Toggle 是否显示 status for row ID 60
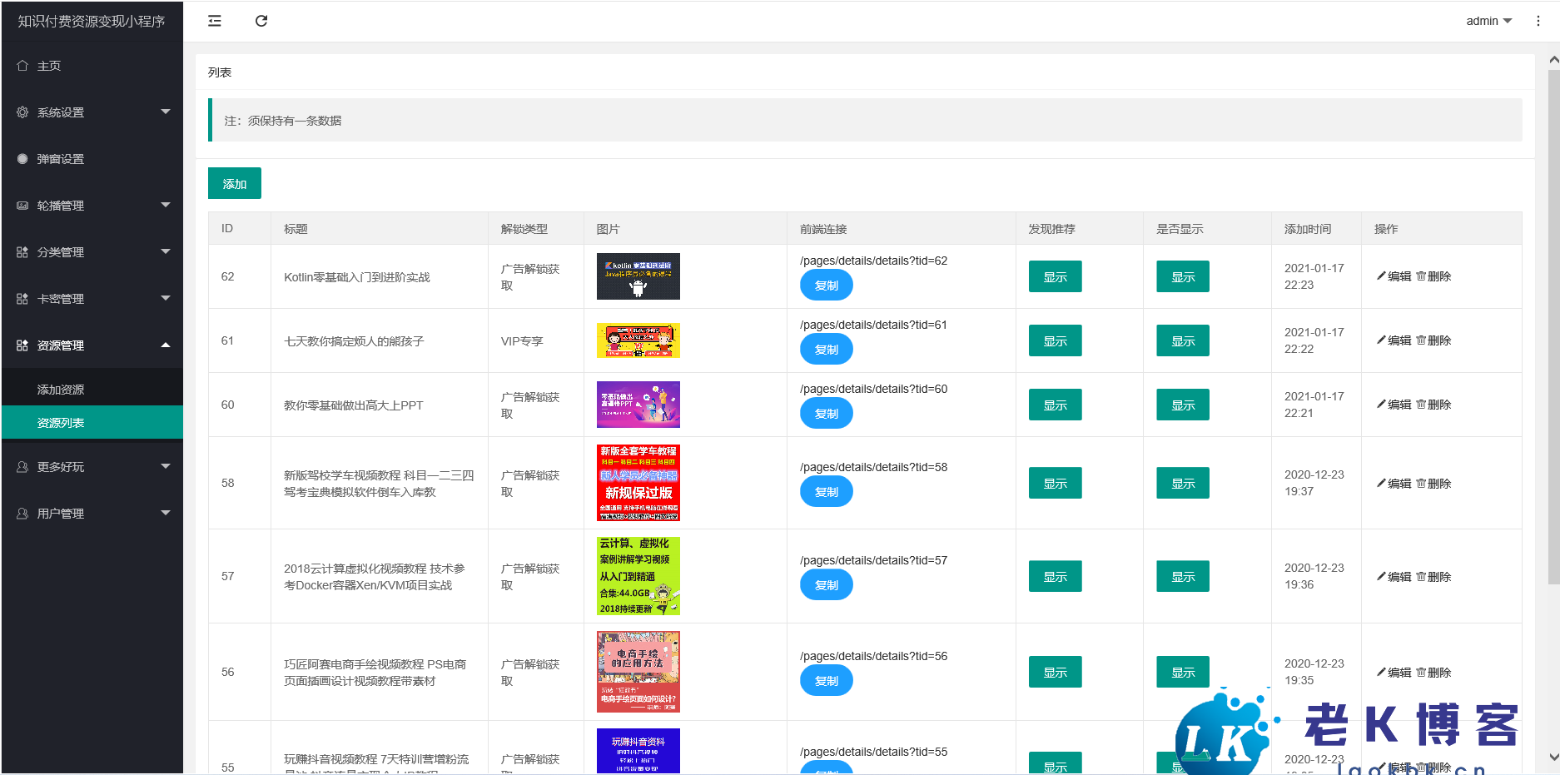 1182,405
